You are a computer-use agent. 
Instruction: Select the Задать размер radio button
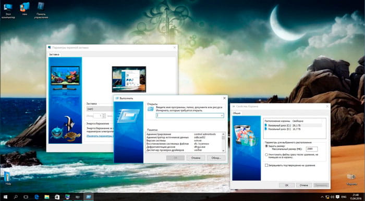[x=266, y=146]
